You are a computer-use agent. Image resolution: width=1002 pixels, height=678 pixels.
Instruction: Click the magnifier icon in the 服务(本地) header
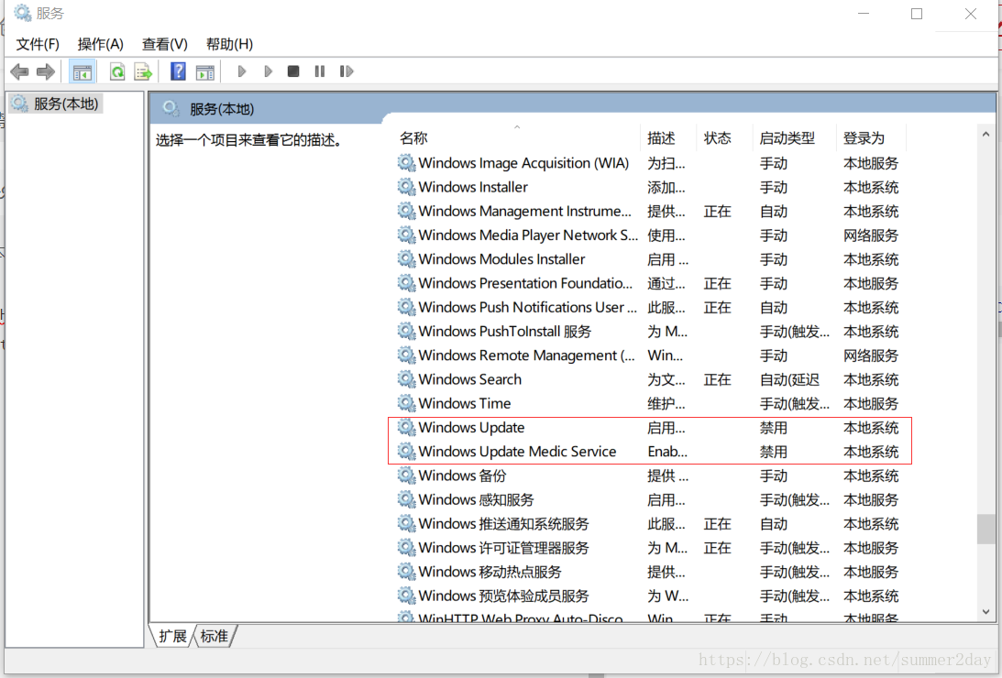click(x=171, y=108)
